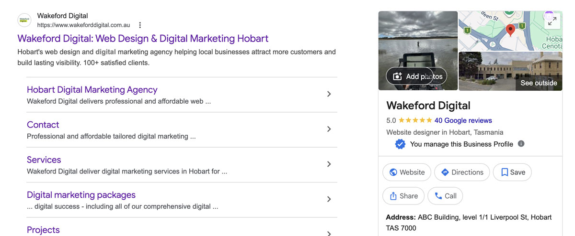
Task: Click the Share button
Action: coord(403,196)
